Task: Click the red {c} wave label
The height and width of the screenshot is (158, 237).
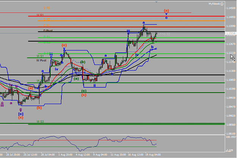Action: pyautogui.click(x=64, y=45)
